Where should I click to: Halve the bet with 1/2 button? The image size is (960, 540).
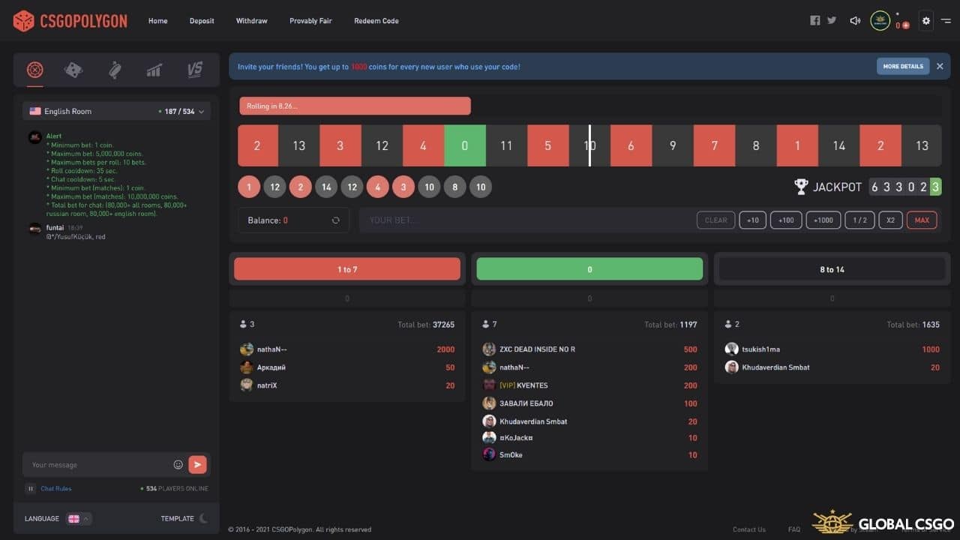(859, 220)
